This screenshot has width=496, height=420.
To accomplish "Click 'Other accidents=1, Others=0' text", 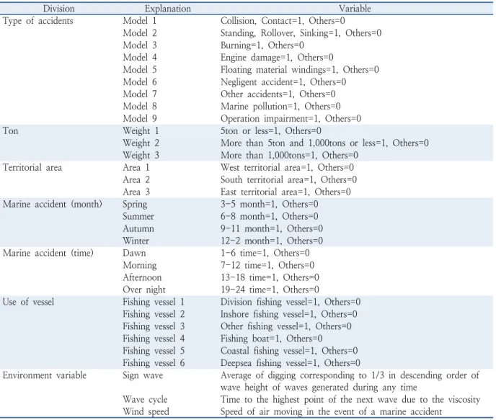I will click(278, 94).
